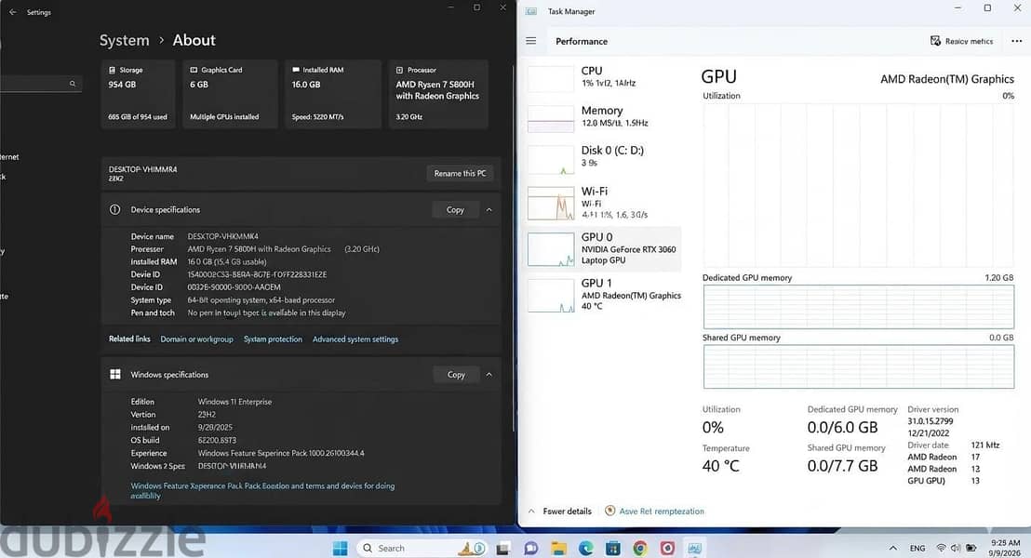Open Task View from the taskbar
Screen dimensions: 1031x558
point(503,548)
